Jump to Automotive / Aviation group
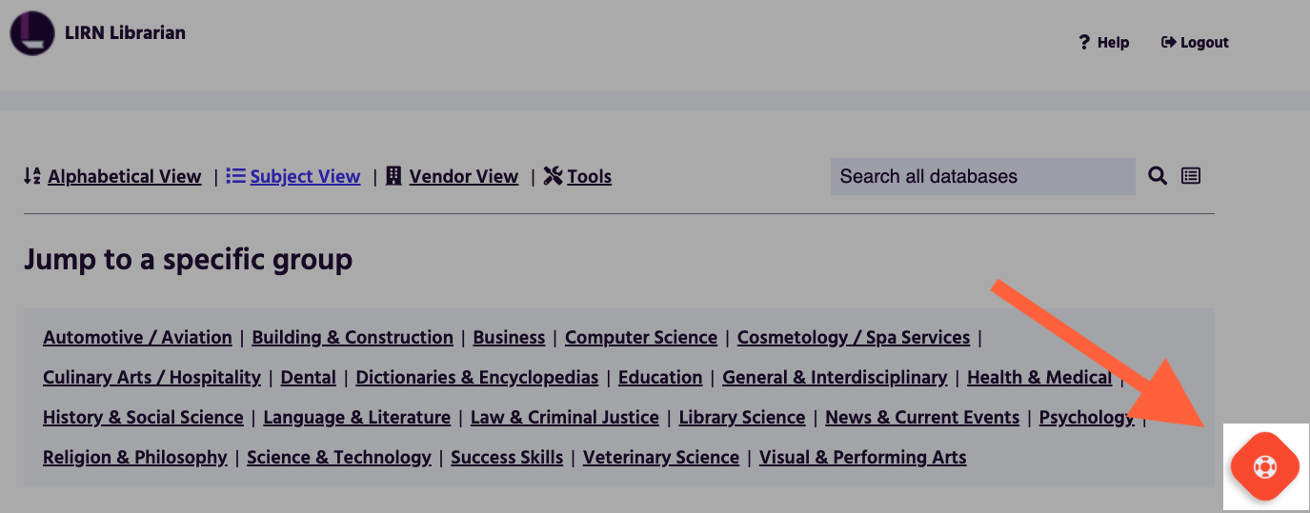The height and width of the screenshot is (513, 1310). pyautogui.click(x=137, y=338)
